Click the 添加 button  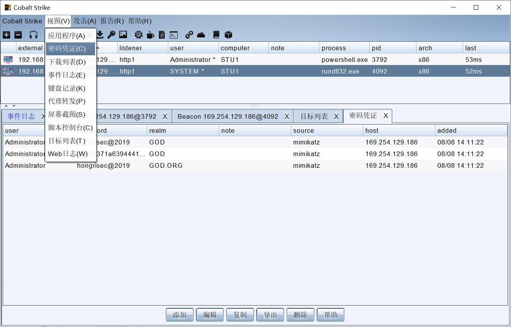coord(180,315)
